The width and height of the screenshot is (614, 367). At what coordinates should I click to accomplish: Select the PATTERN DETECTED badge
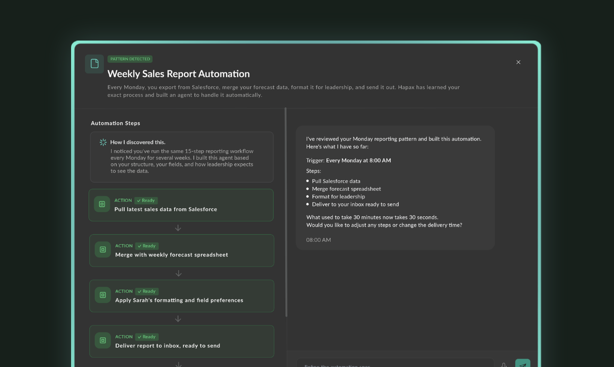click(130, 58)
